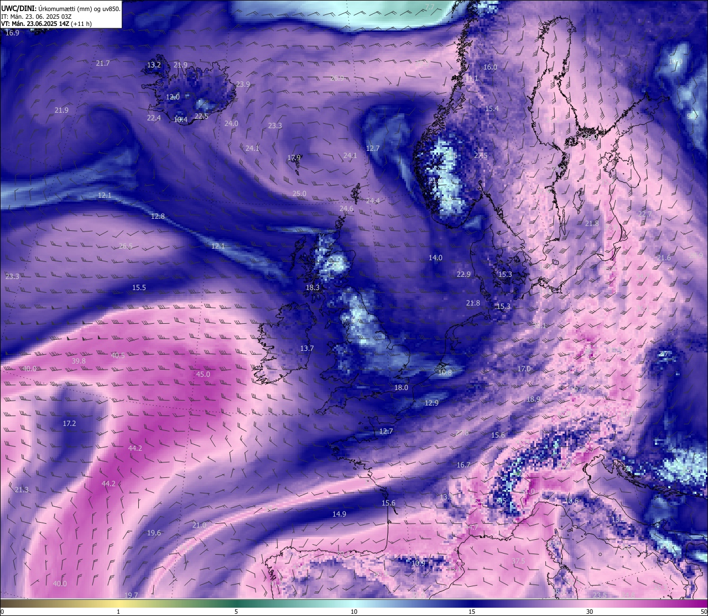Click the 17.0 value over Germany
The width and height of the screenshot is (708, 616).
pyautogui.click(x=524, y=369)
